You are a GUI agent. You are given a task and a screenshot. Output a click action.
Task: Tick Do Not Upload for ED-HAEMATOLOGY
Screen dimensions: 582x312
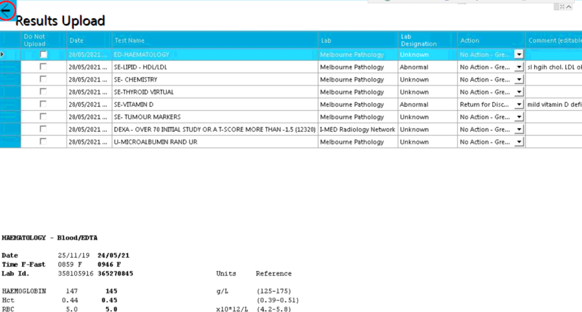[x=43, y=54]
